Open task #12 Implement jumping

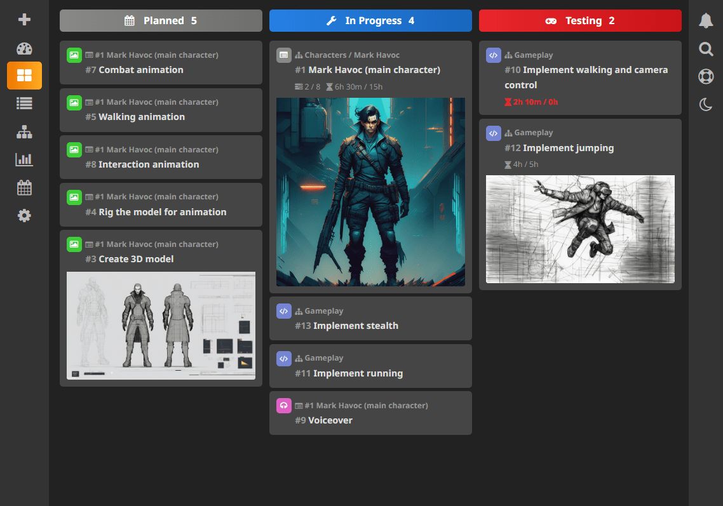565,147
